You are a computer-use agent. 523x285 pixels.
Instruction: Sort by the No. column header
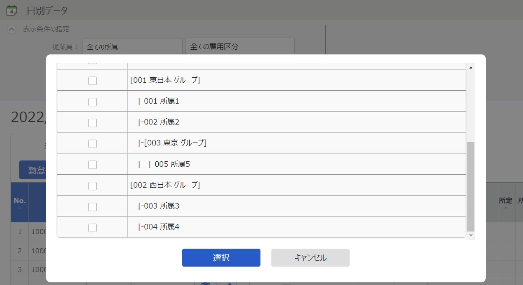click(20, 202)
